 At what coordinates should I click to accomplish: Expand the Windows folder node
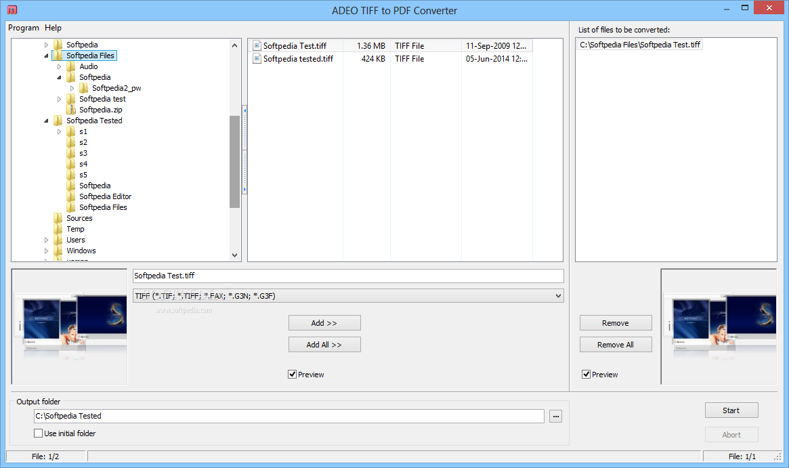tap(46, 251)
